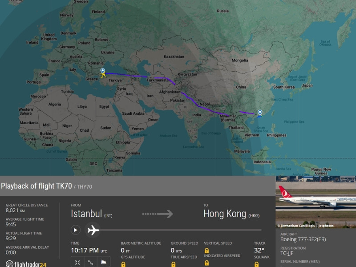
Task: Click the yellow aircraft icon on the map
Action: (104, 76)
